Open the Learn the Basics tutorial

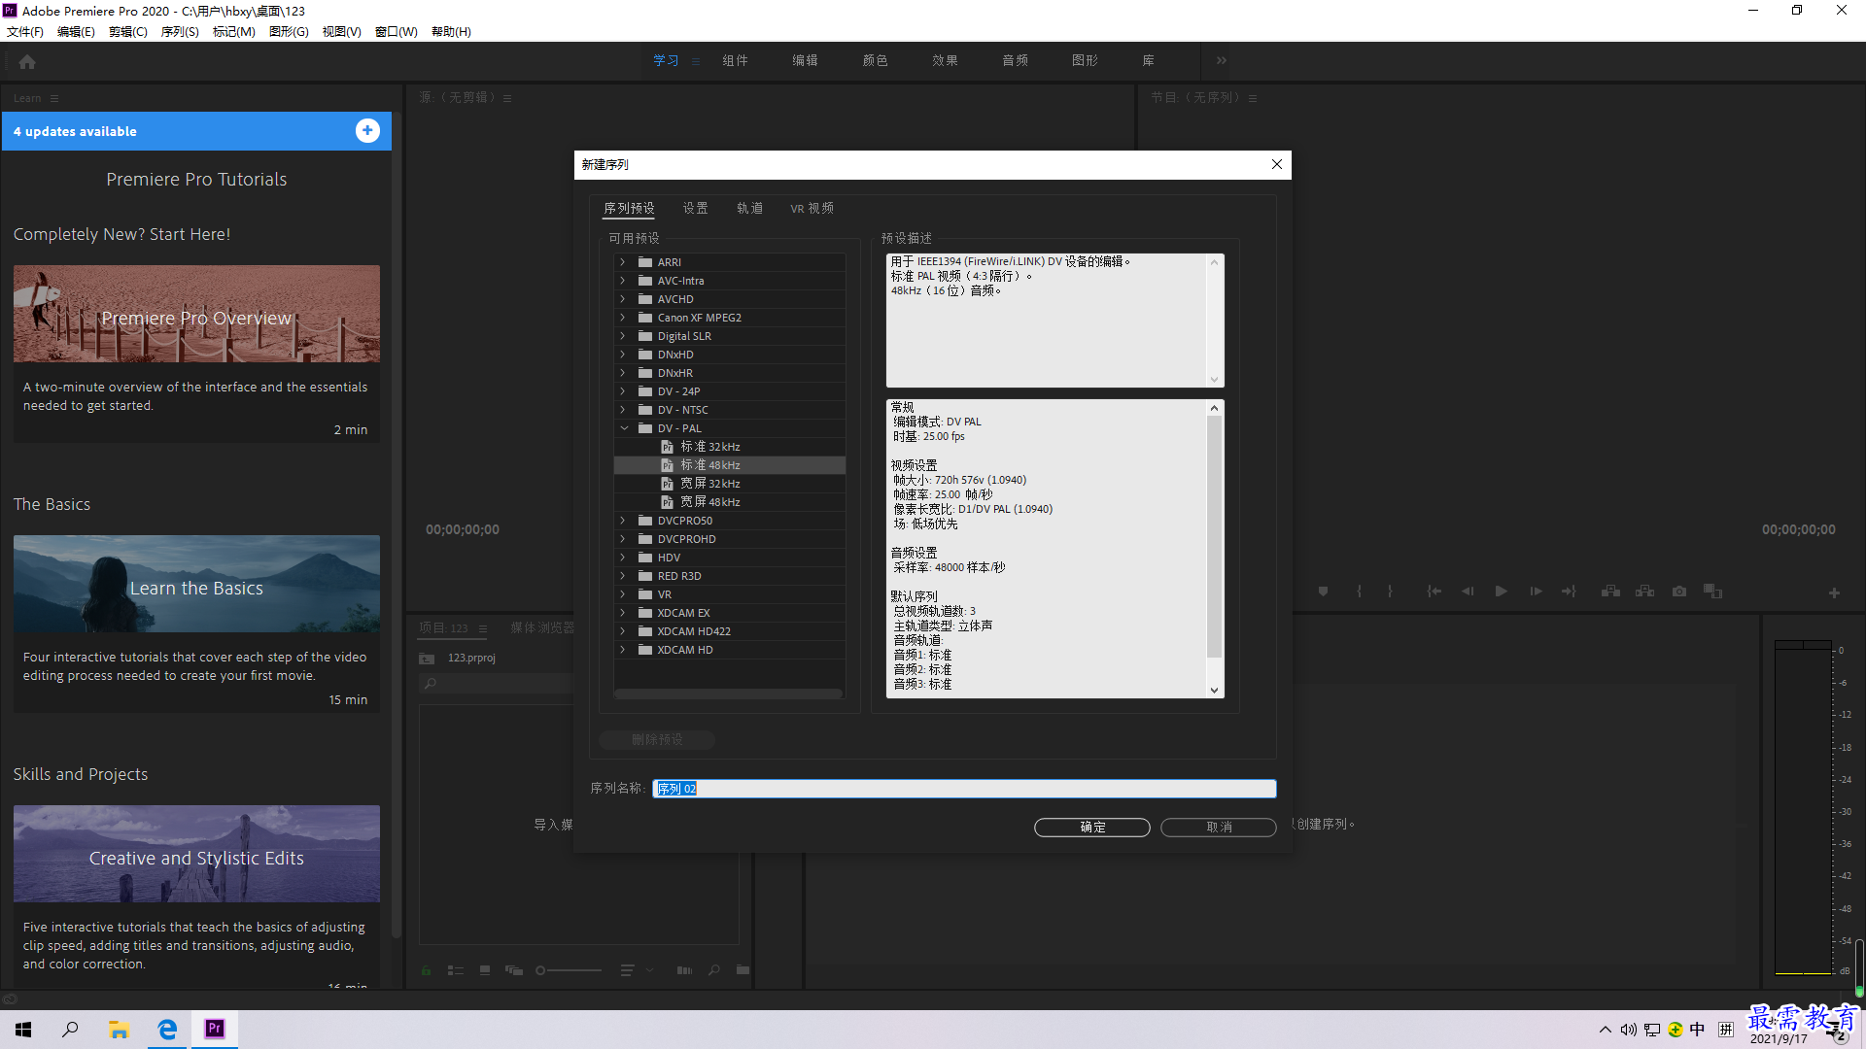click(196, 584)
